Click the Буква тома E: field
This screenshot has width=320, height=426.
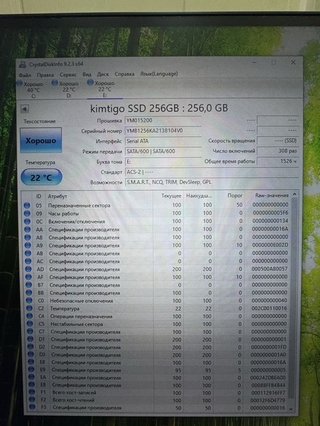click(x=163, y=162)
